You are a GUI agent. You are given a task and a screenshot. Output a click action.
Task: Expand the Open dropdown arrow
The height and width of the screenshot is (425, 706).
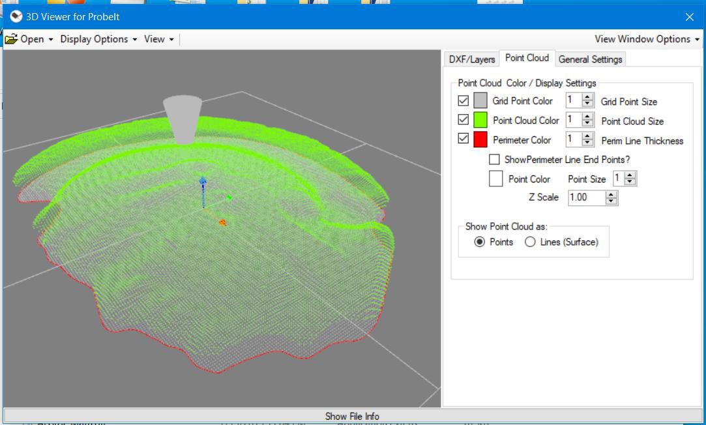pos(51,40)
